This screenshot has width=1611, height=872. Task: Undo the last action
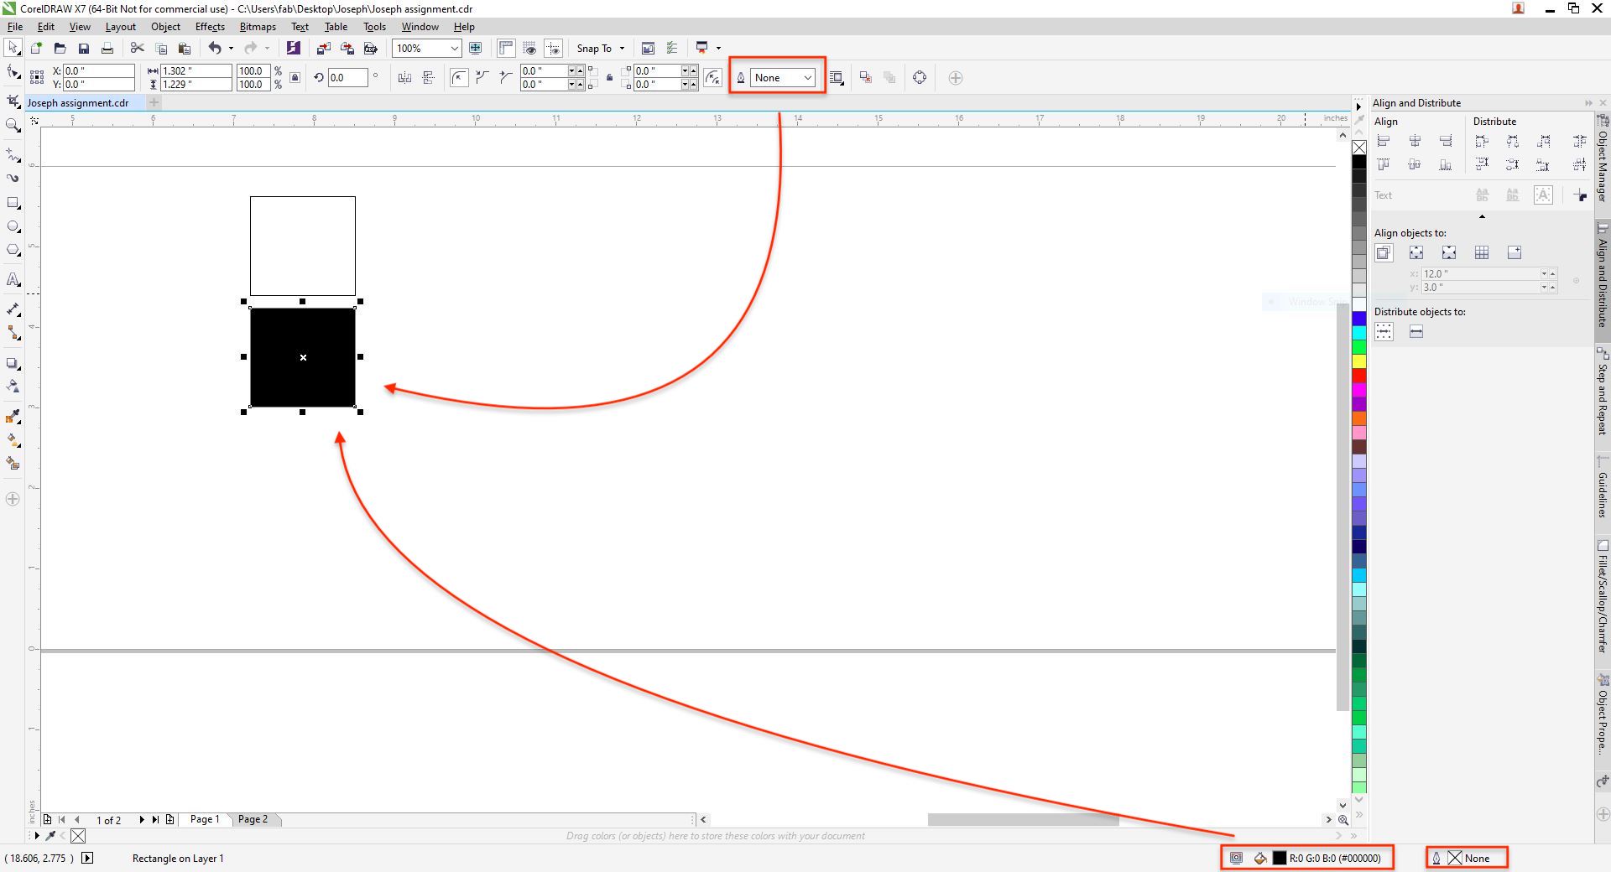click(x=216, y=49)
